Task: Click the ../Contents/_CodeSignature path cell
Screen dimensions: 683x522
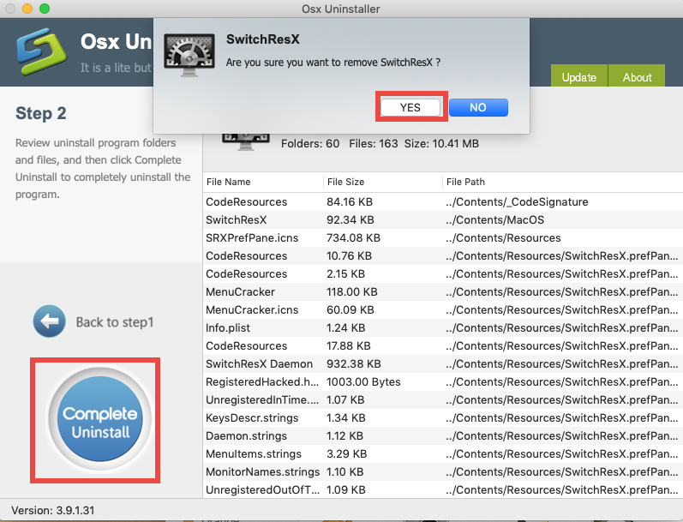Action: coord(517,201)
